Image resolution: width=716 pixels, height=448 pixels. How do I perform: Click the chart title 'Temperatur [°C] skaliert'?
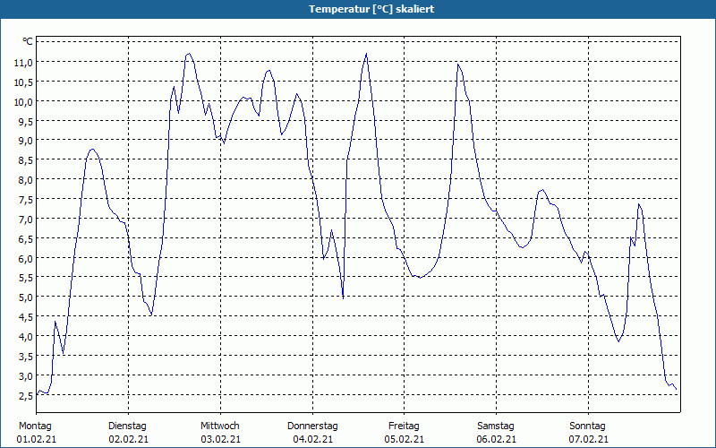(371, 9)
